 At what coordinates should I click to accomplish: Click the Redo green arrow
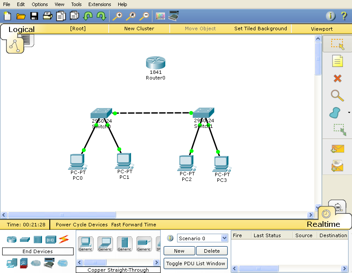pos(101,16)
